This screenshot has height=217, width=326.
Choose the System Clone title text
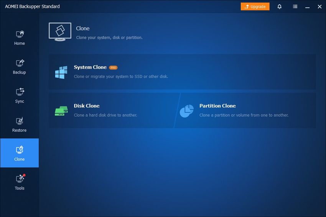[x=90, y=67]
